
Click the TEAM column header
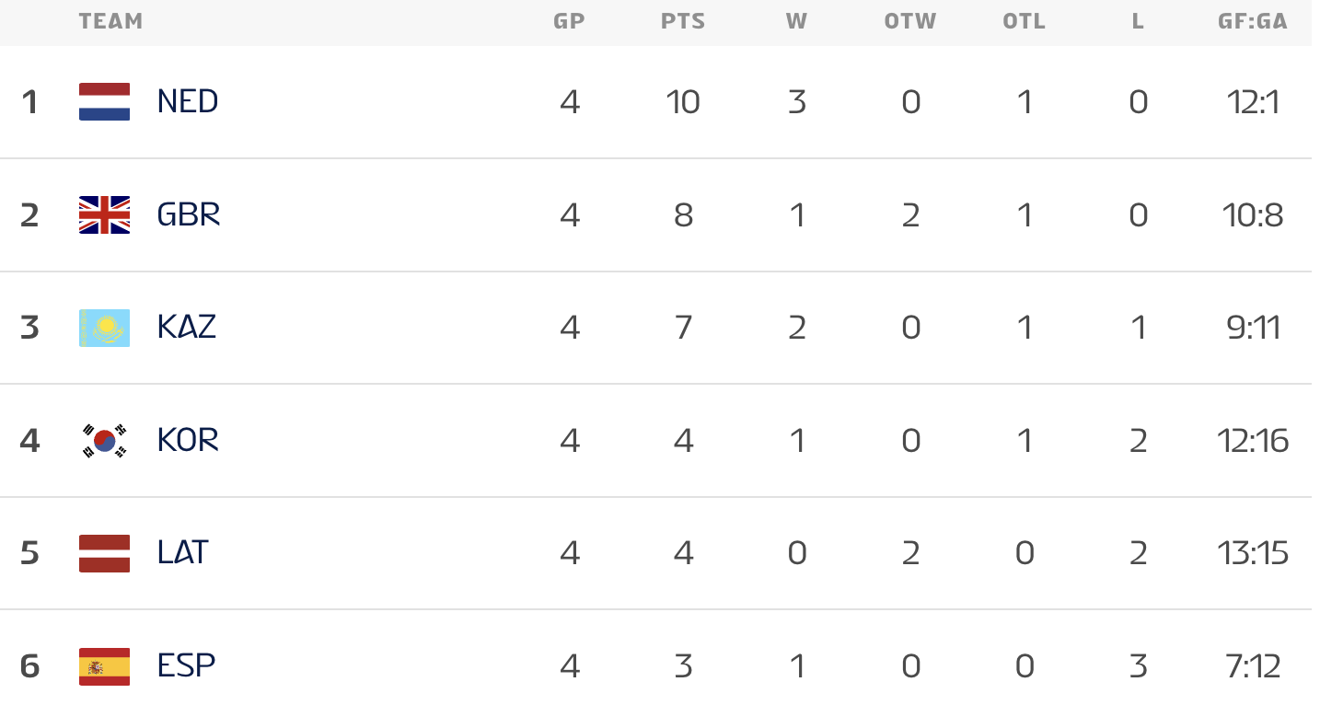[x=110, y=21]
